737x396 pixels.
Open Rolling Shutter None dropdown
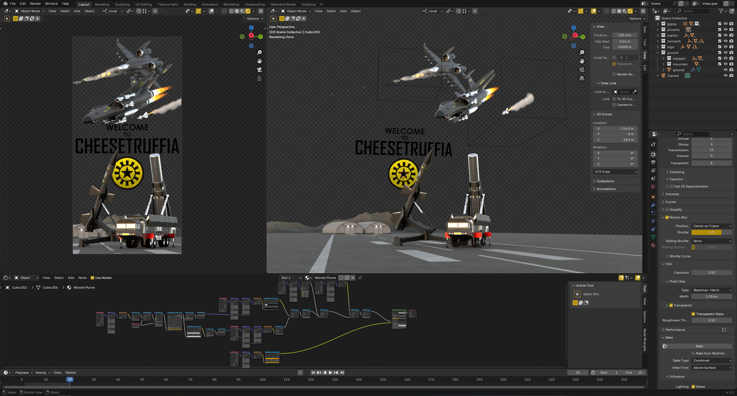(x=712, y=241)
